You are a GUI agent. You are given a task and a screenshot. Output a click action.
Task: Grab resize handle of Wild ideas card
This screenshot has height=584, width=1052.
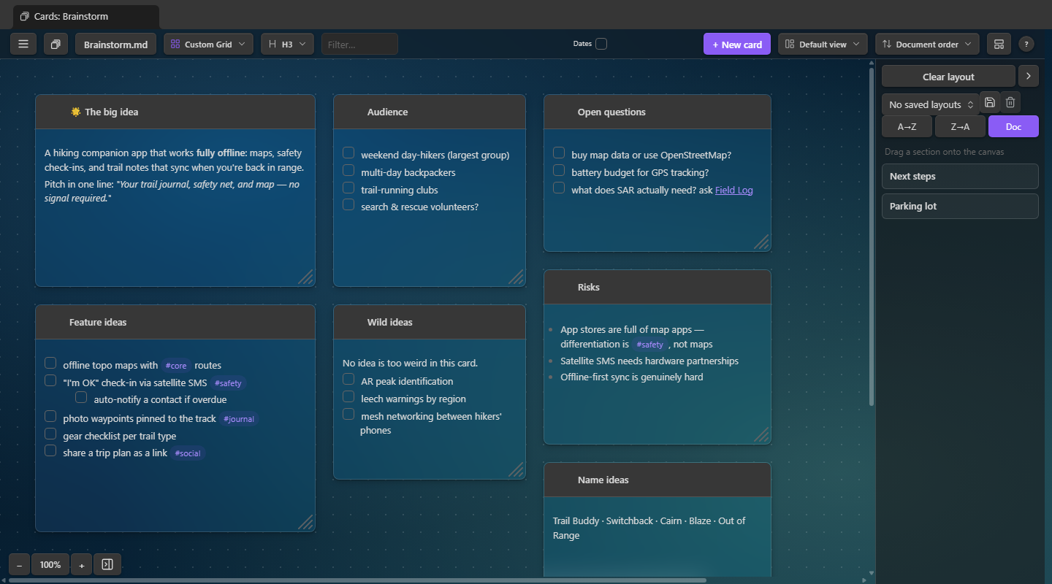[x=516, y=469]
